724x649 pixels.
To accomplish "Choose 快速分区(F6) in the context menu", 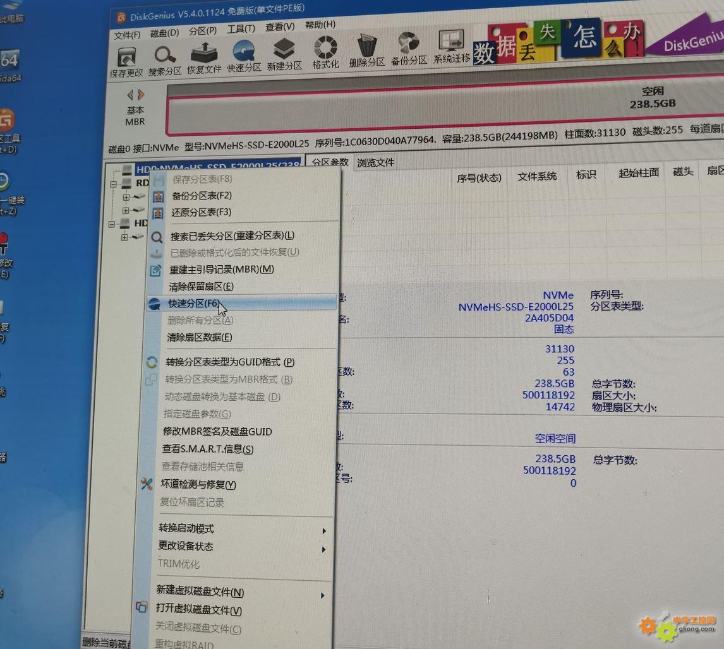I will coord(241,303).
